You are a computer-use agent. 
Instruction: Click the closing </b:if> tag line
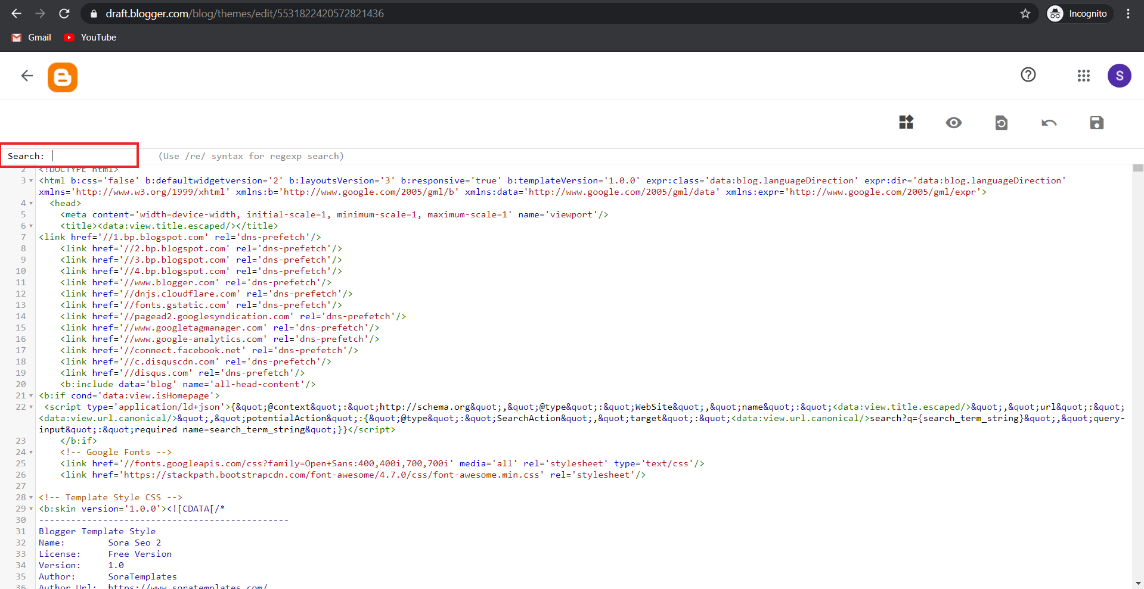79,441
